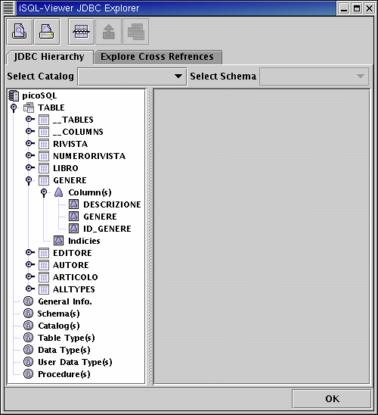Screen dimensions: 378x415
Task: Click the printer icon in toolbar
Action: 47,32
